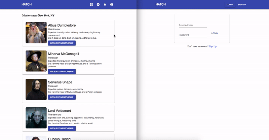Select the Albus Dumbledore name heading

coord(62,25)
